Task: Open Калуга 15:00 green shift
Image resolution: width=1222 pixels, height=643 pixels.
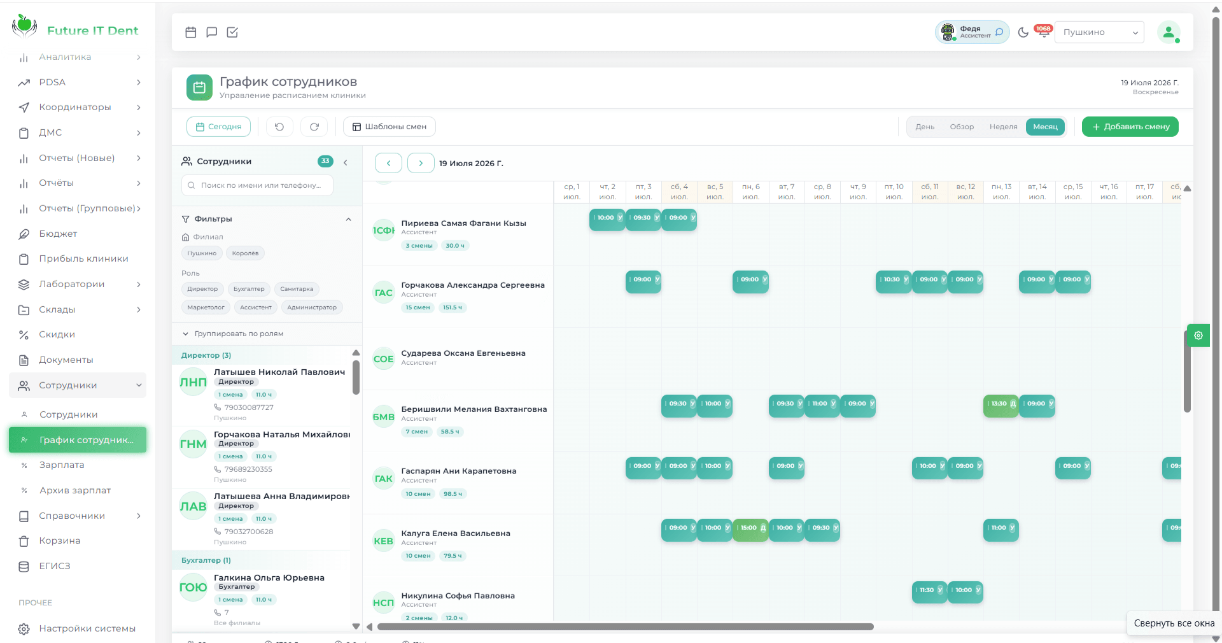Action: 750,529
